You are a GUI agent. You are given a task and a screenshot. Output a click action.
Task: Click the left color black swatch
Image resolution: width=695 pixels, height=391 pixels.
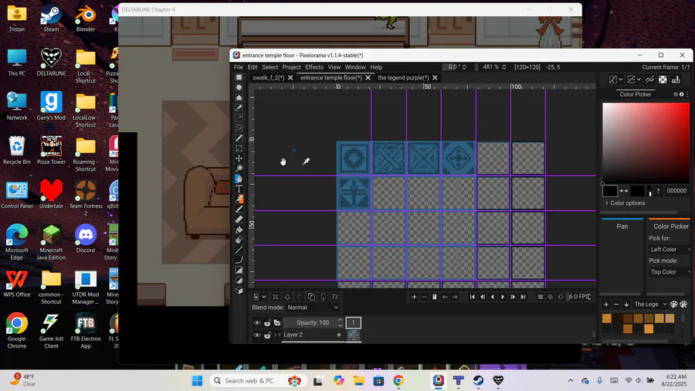click(x=610, y=191)
